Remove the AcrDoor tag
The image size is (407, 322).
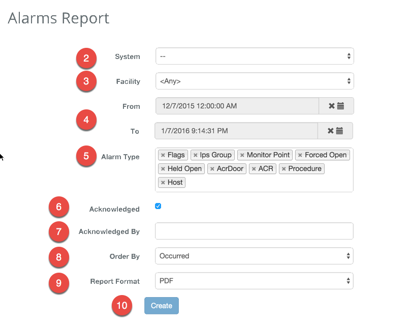pos(212,169)
